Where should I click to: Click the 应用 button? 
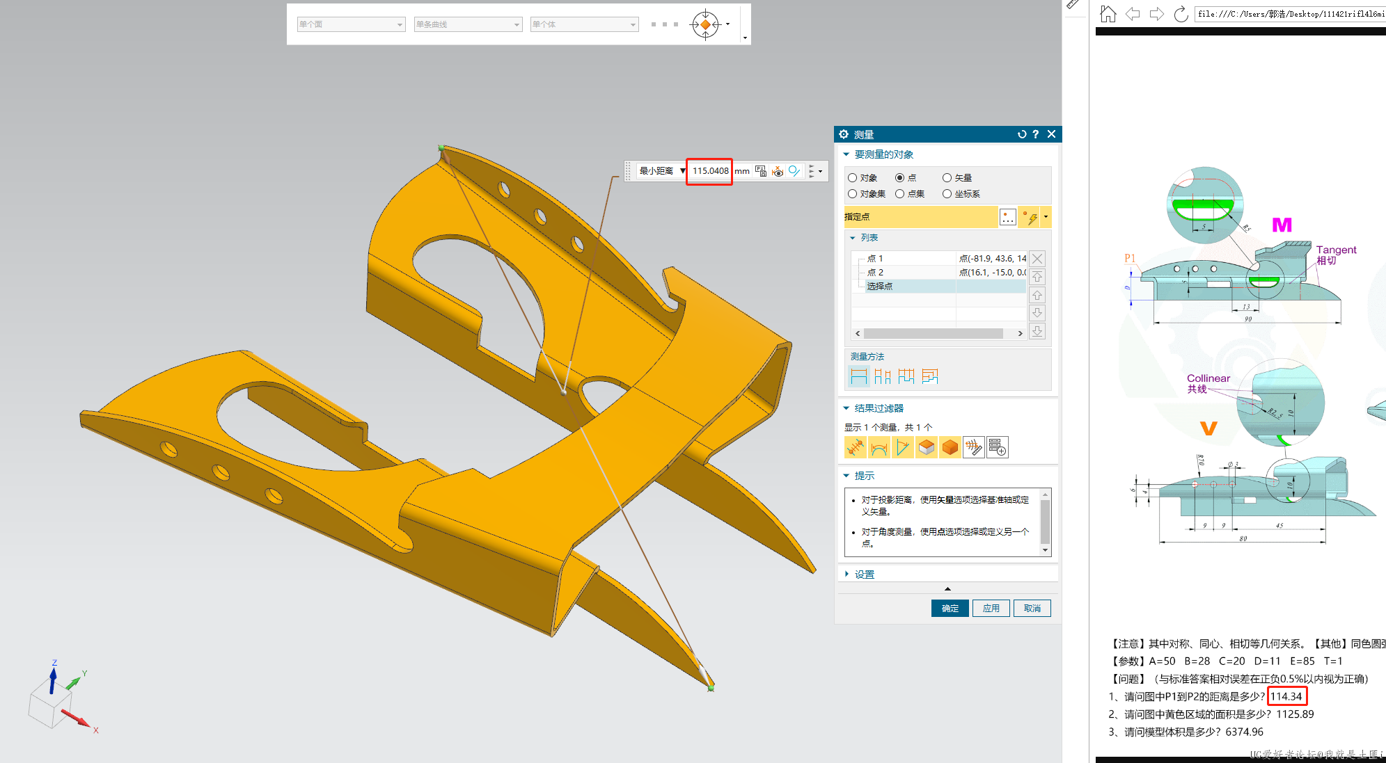(991, 609)
